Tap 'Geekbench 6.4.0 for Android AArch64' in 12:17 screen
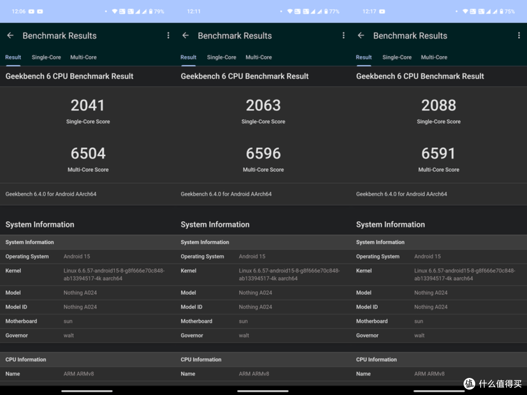The height and width of the screenshot is (395, 527). (402, 194)
